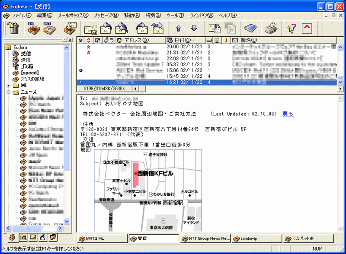Open the メッセージ menu
346x254 pixels.
pos(106,15)
